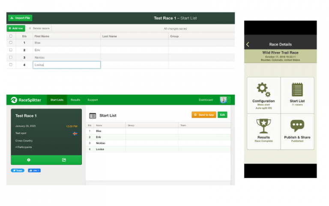Switch to the Results tab
The width and height of the screenshot is (329, 206).
[x=75, y=100]
